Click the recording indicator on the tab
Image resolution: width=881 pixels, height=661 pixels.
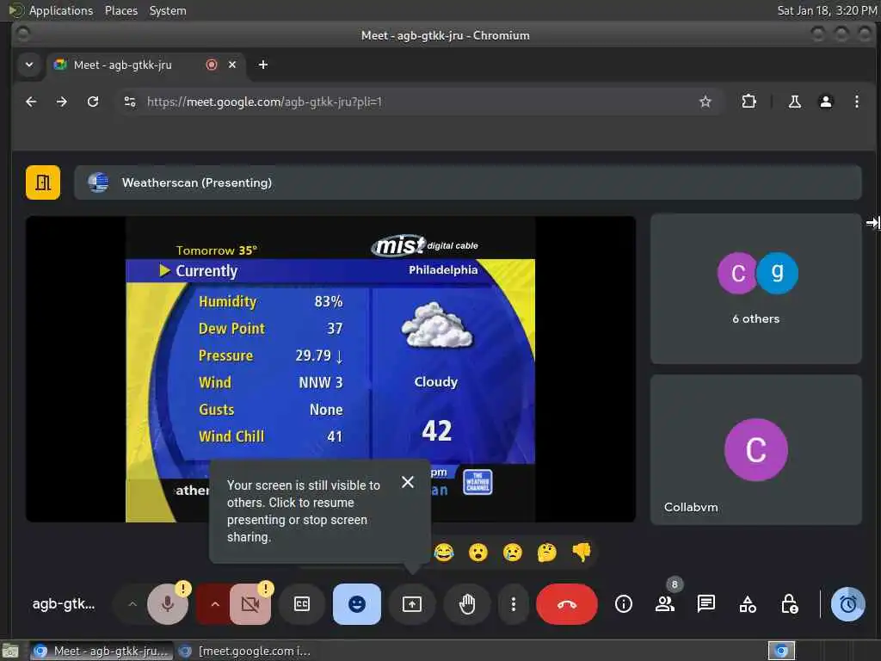pos(212,65)
